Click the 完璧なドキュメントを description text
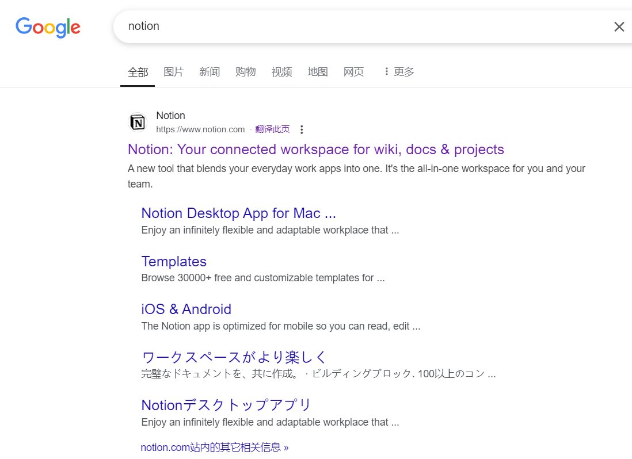632x459 pixels. click(318, 374)
